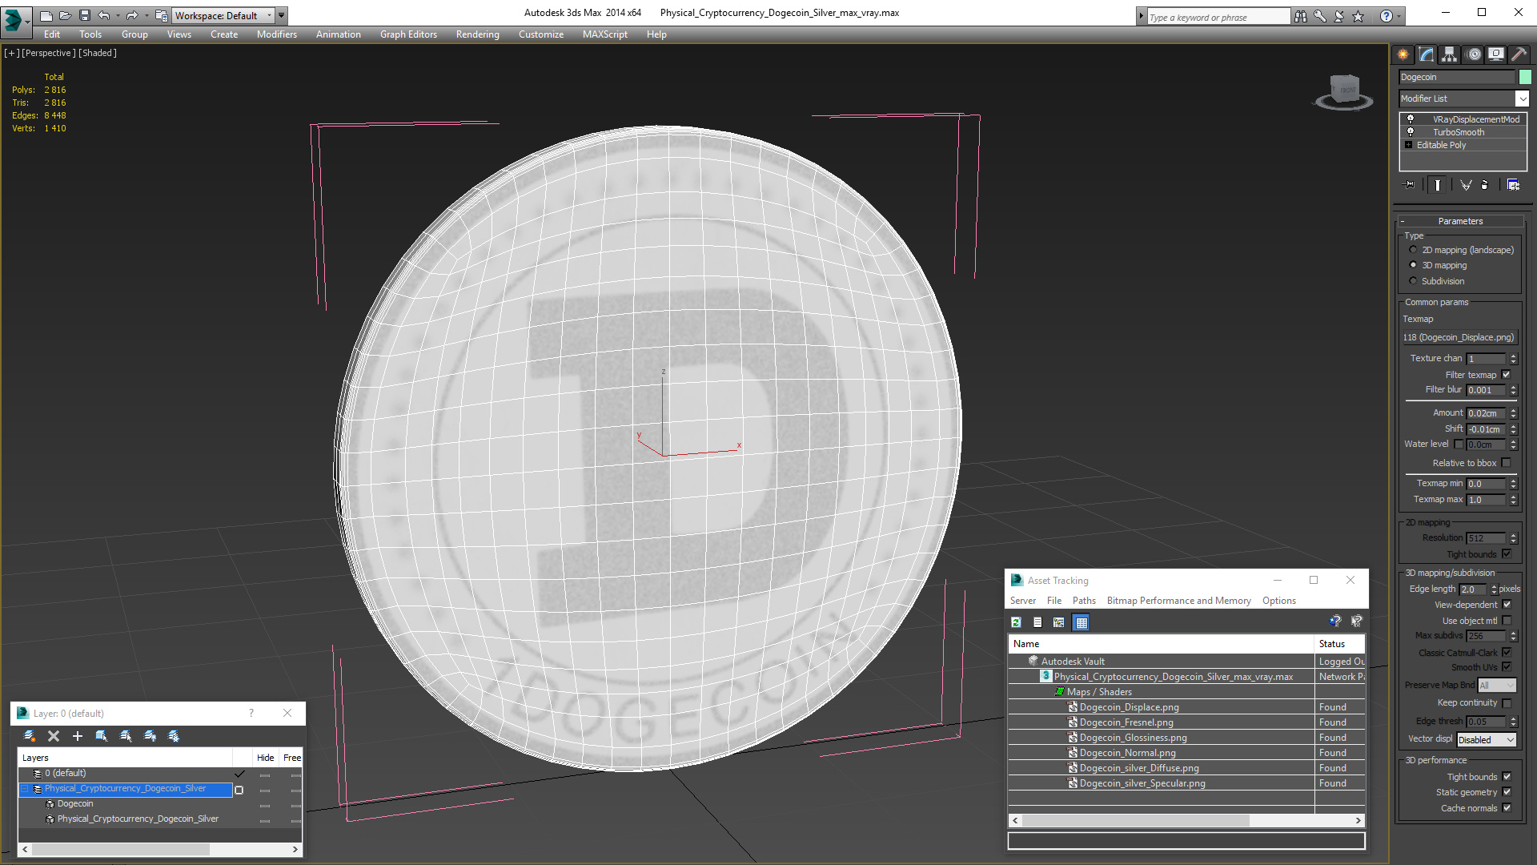Switch to the Motion command panel
Viewport: 1537px width, 865px height.
[x=1474, y=54]
